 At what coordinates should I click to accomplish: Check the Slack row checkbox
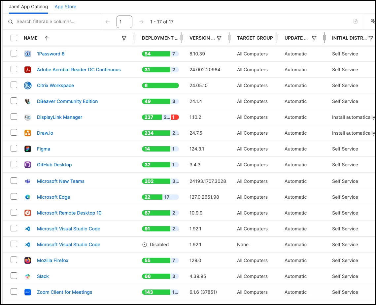pyautogui.click(x=14, y=276)
